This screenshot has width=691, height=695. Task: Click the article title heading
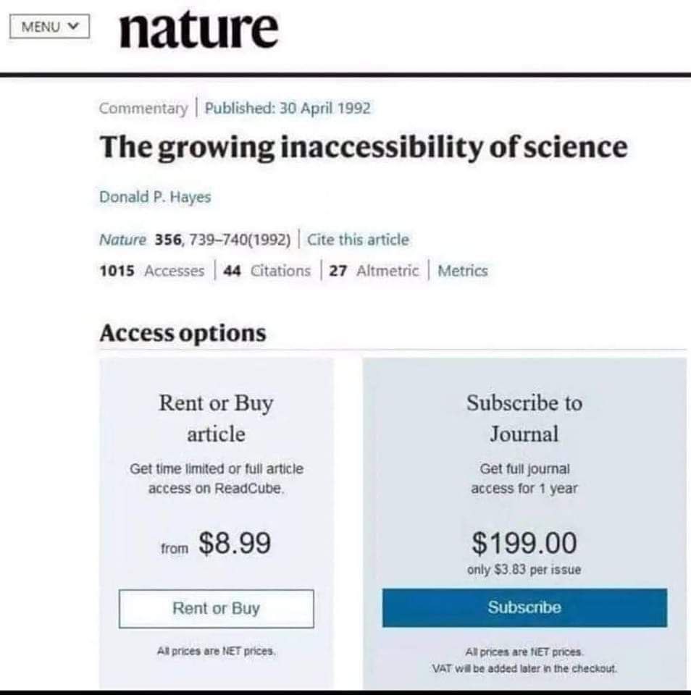pos(363,148)
